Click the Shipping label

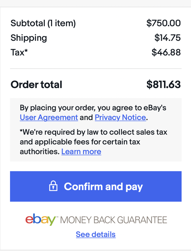click(x=29, y=38)
